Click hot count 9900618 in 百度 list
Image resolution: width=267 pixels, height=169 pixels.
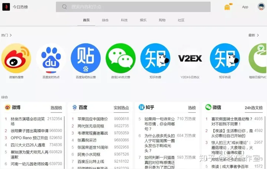[x=121, y=119]
